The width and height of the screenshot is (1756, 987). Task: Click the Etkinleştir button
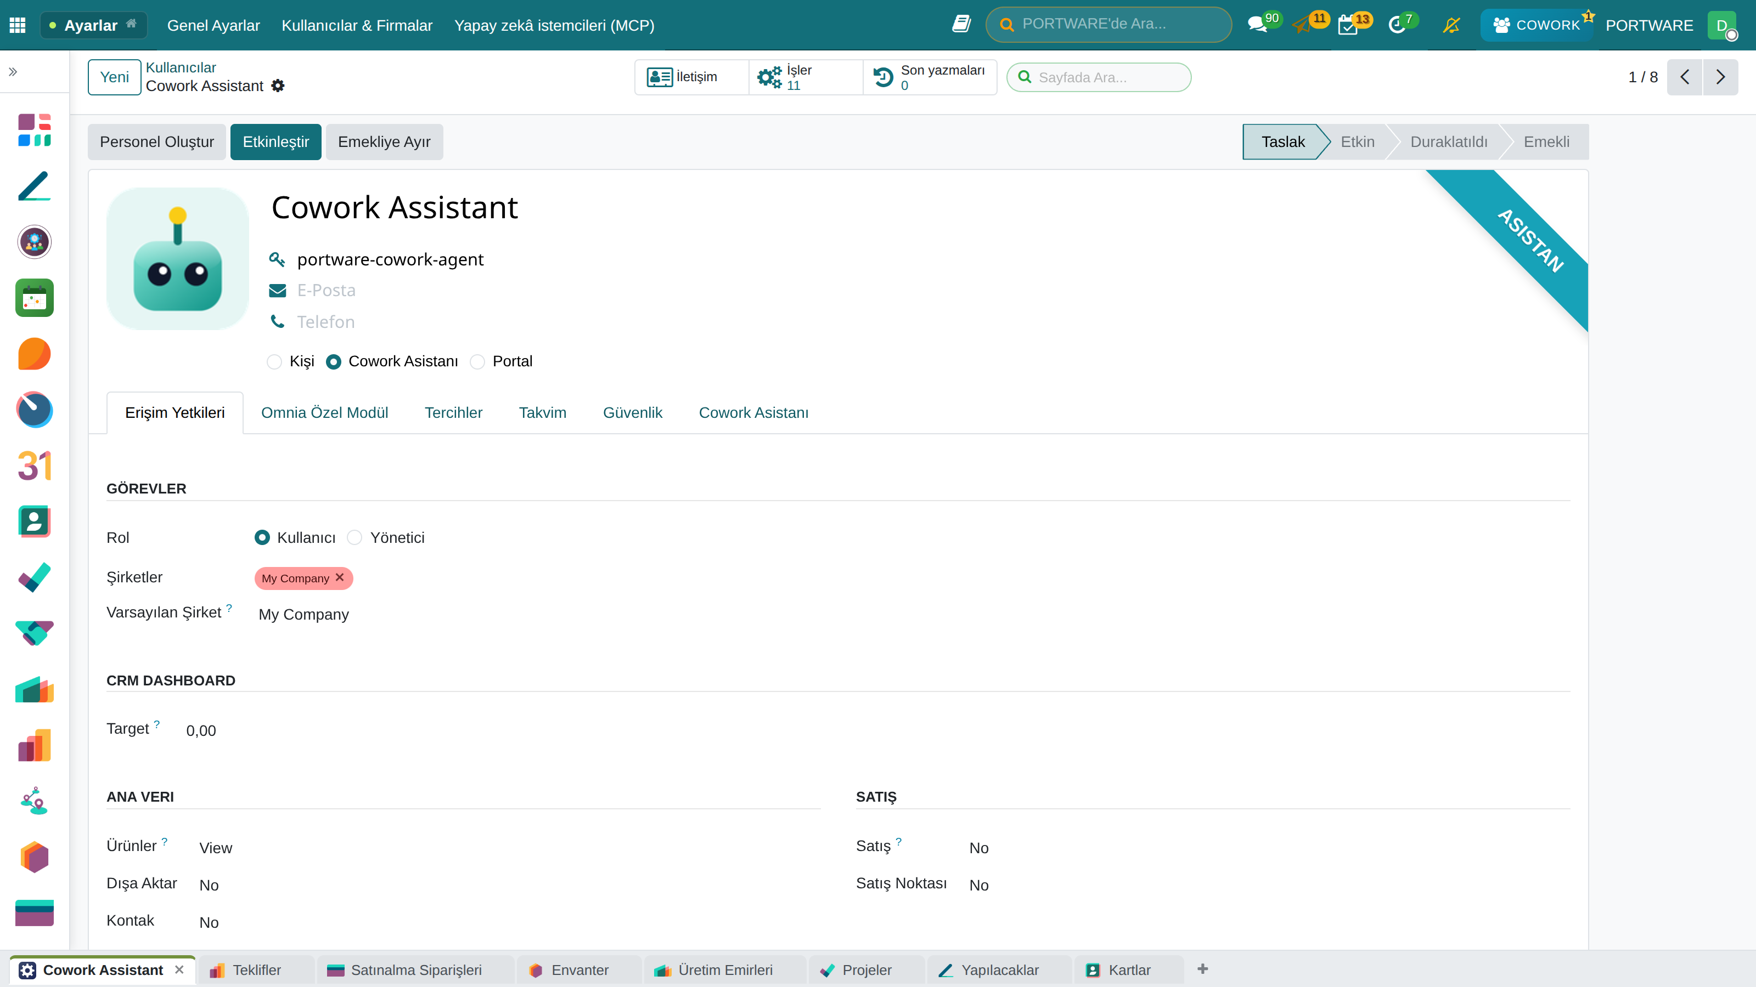coord(276,141)
